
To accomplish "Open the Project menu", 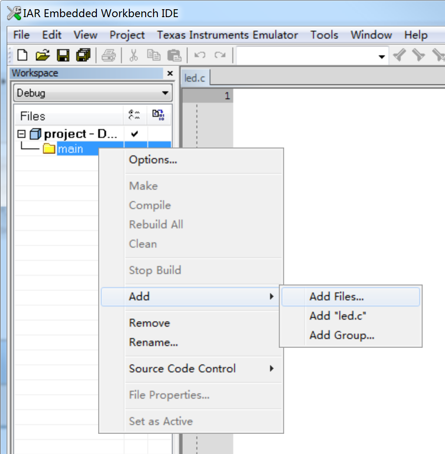I will click(127, 35).
